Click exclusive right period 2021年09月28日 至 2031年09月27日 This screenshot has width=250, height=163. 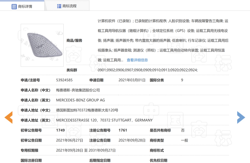86,150
